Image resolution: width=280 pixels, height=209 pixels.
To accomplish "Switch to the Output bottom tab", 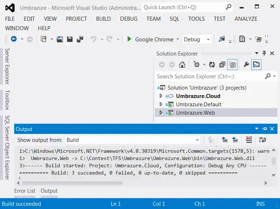I will click(x=49, y=191).
